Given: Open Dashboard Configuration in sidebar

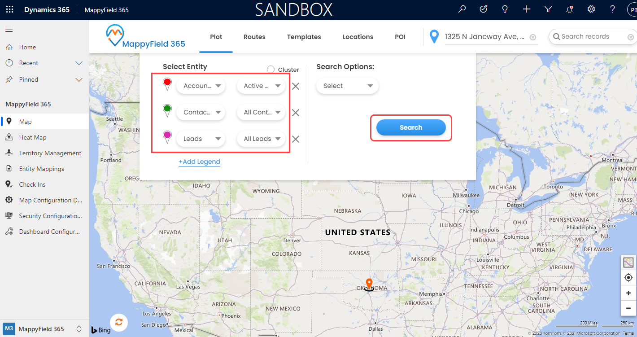Looking at the screenshot, I should tap(44, 232).
